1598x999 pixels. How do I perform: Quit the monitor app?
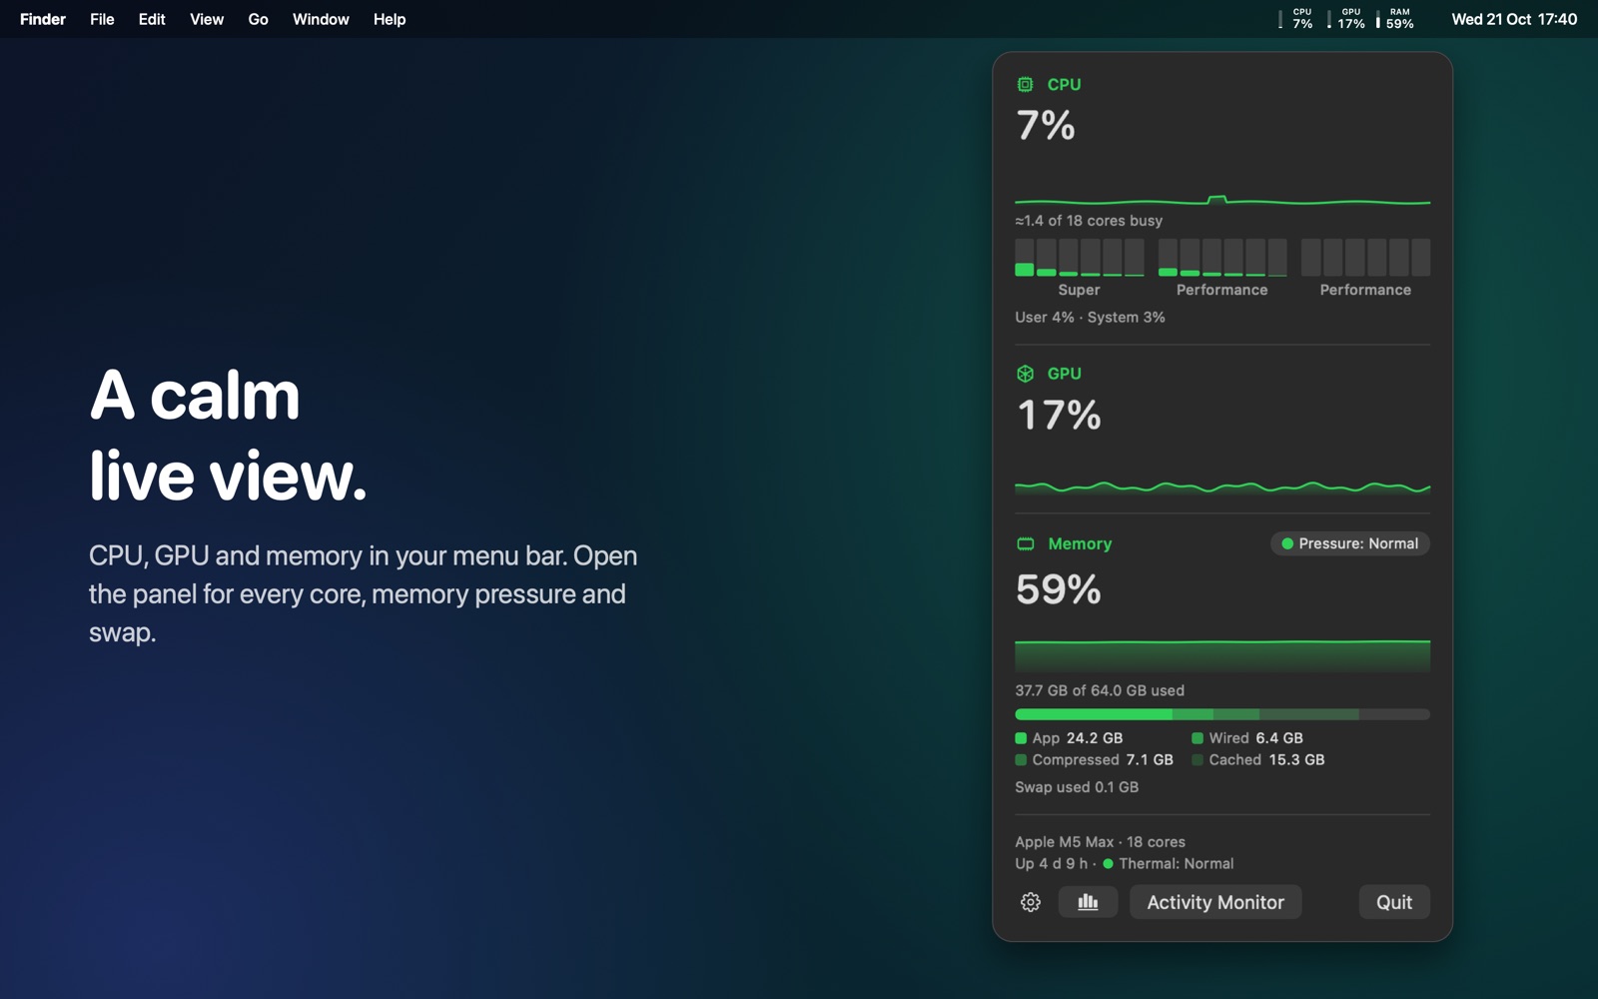click(x=1394, y=902)
